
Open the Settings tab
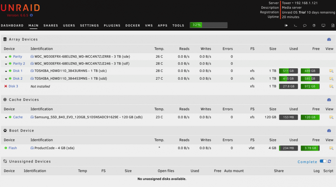coord(90,26)
